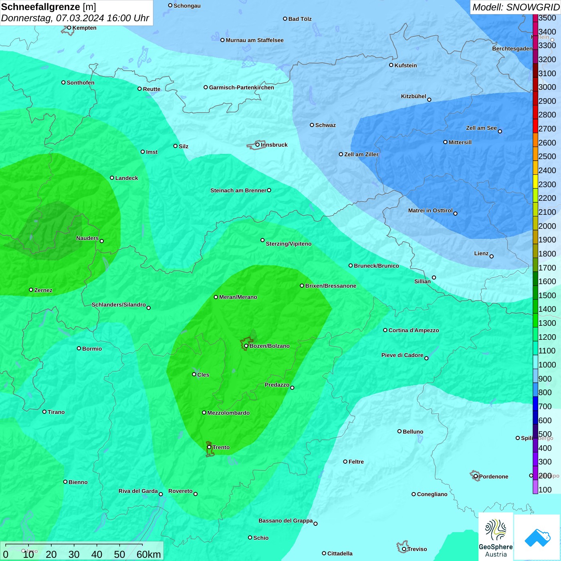Click the "Sterzing/Vipiteno" label
Image resolution: width=561 pixels, height=561 pixels.
(289, 244)
